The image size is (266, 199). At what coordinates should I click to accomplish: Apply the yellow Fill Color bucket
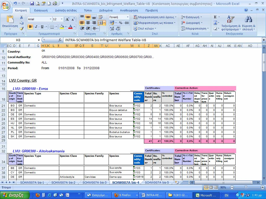(x=62, y=27)
